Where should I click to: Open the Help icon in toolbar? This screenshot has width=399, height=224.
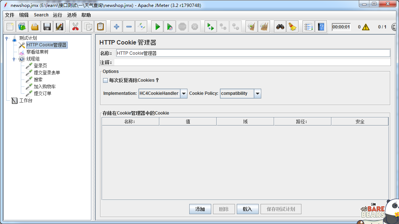pyautogui.click(x=321, y=27)
